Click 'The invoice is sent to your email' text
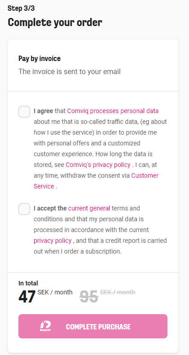The height and width of the screenshot is (355, 189). 70,71
